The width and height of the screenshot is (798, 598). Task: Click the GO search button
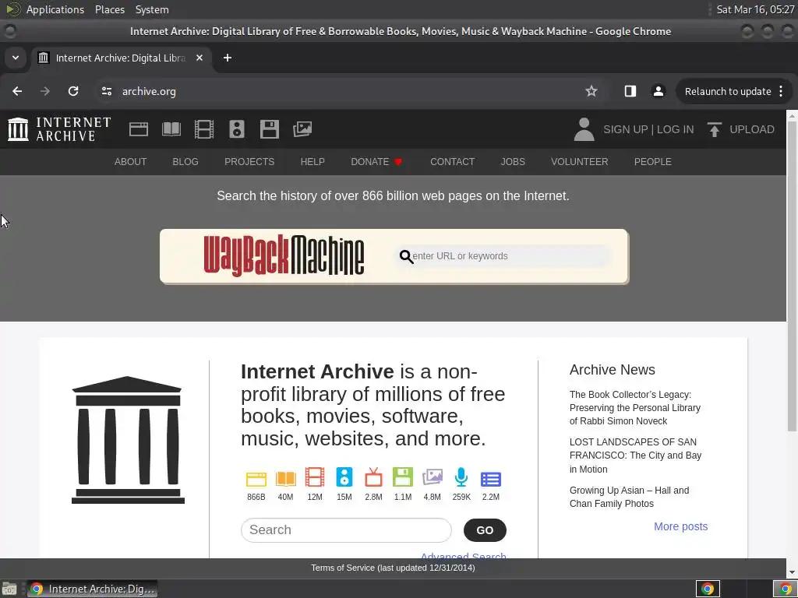coord(485,530)
